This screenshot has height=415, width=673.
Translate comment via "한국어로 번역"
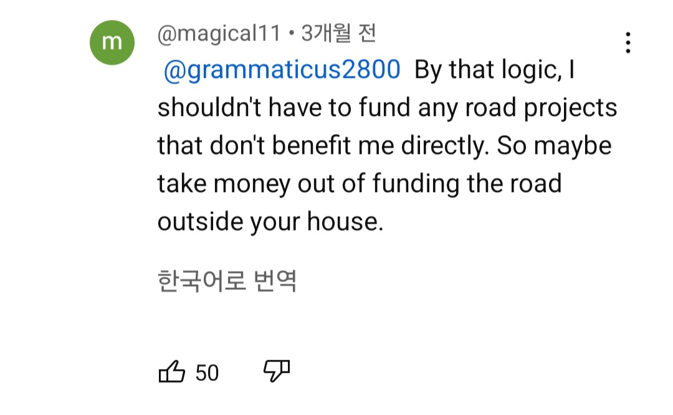[227, 281]
